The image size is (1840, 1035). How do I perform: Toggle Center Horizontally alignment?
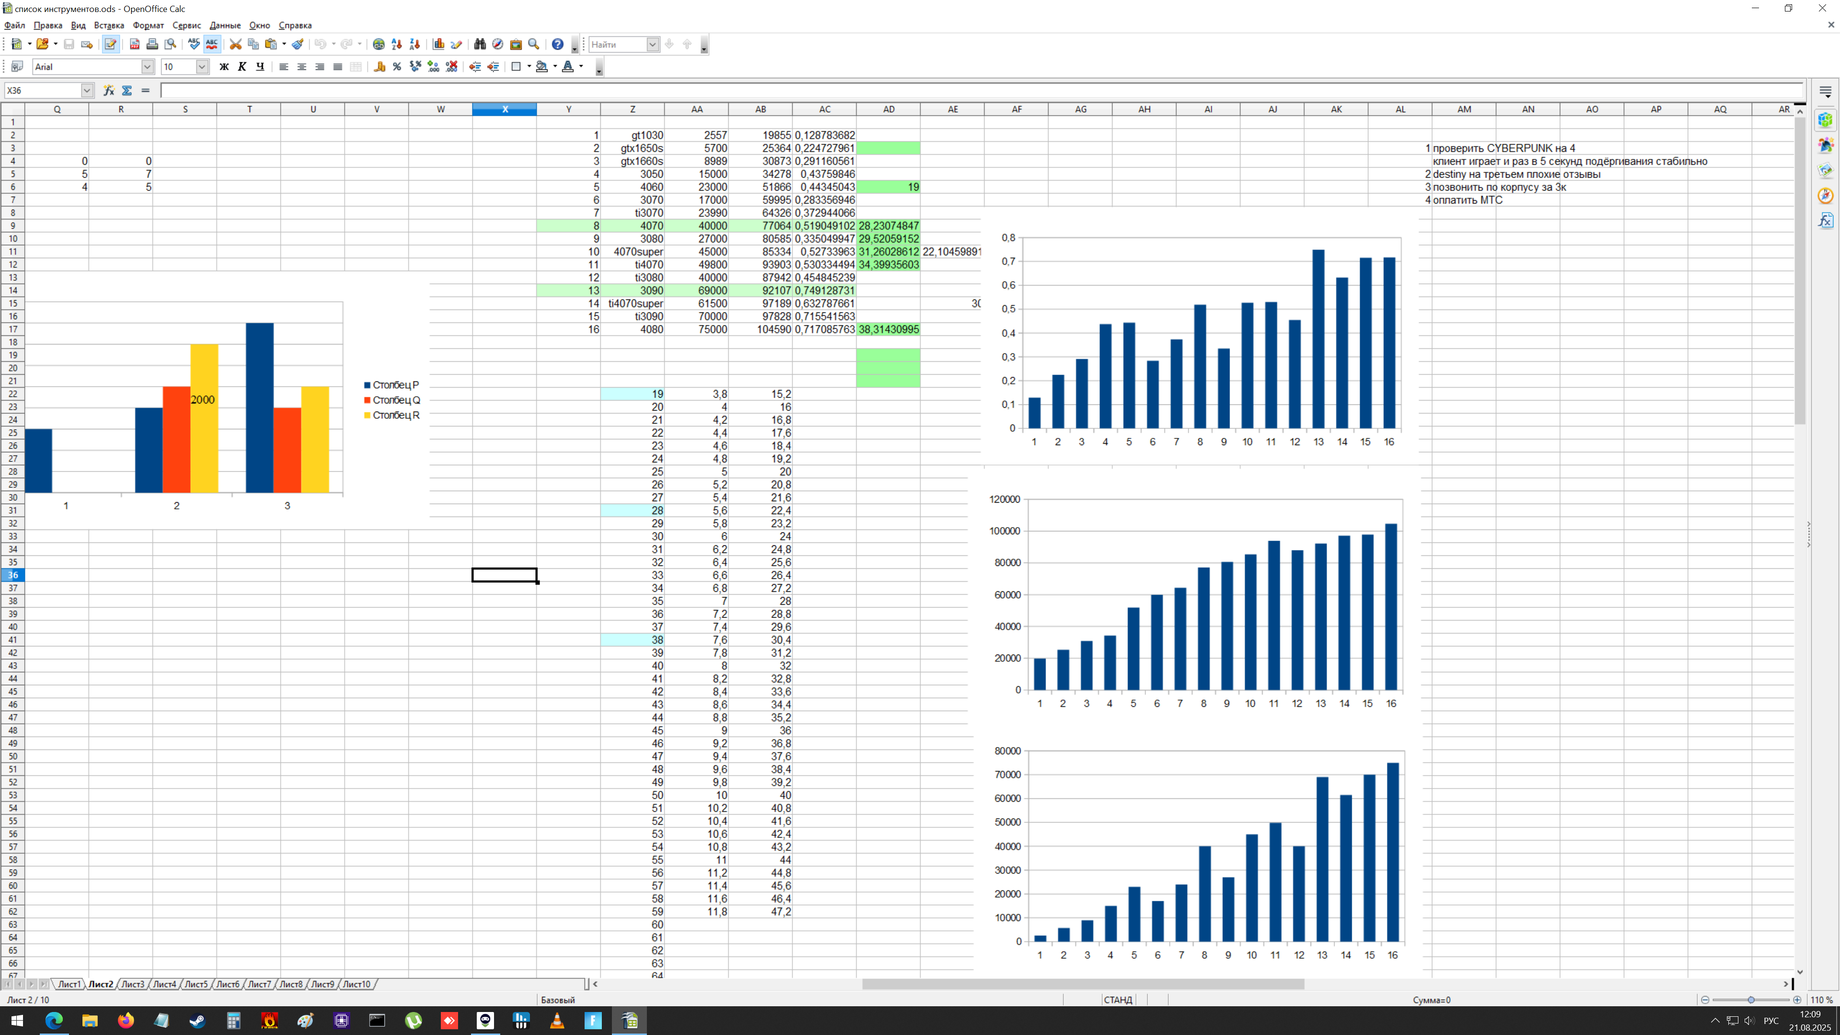[301, 67]
